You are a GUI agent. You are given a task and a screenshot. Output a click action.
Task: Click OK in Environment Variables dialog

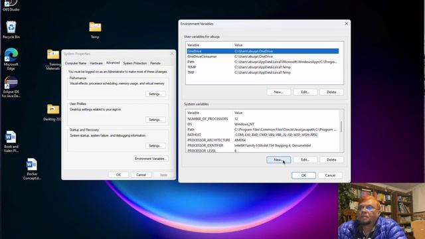click(303, 175)
